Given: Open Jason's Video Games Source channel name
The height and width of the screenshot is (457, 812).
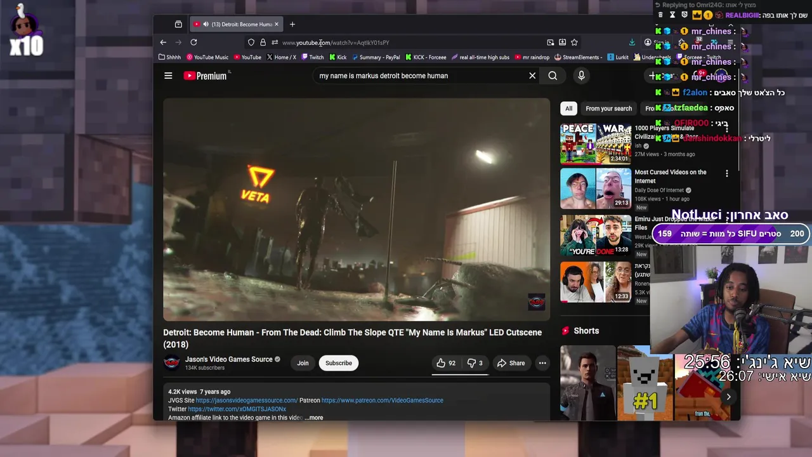Looking at the screenshot, I should (x=229, y=359).
